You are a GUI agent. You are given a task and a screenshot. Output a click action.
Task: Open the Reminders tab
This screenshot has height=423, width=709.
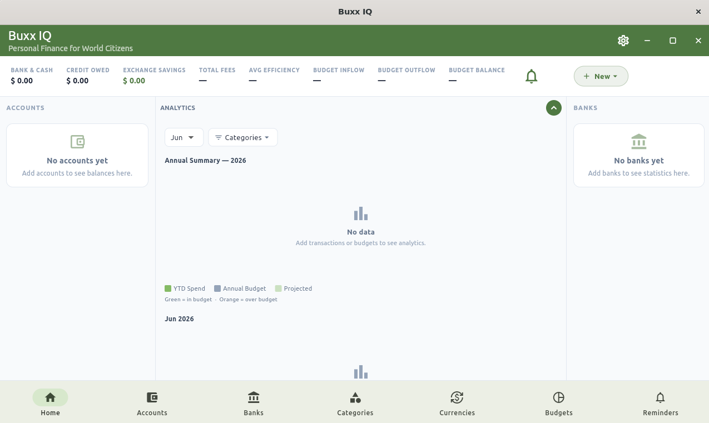point(661,404)
